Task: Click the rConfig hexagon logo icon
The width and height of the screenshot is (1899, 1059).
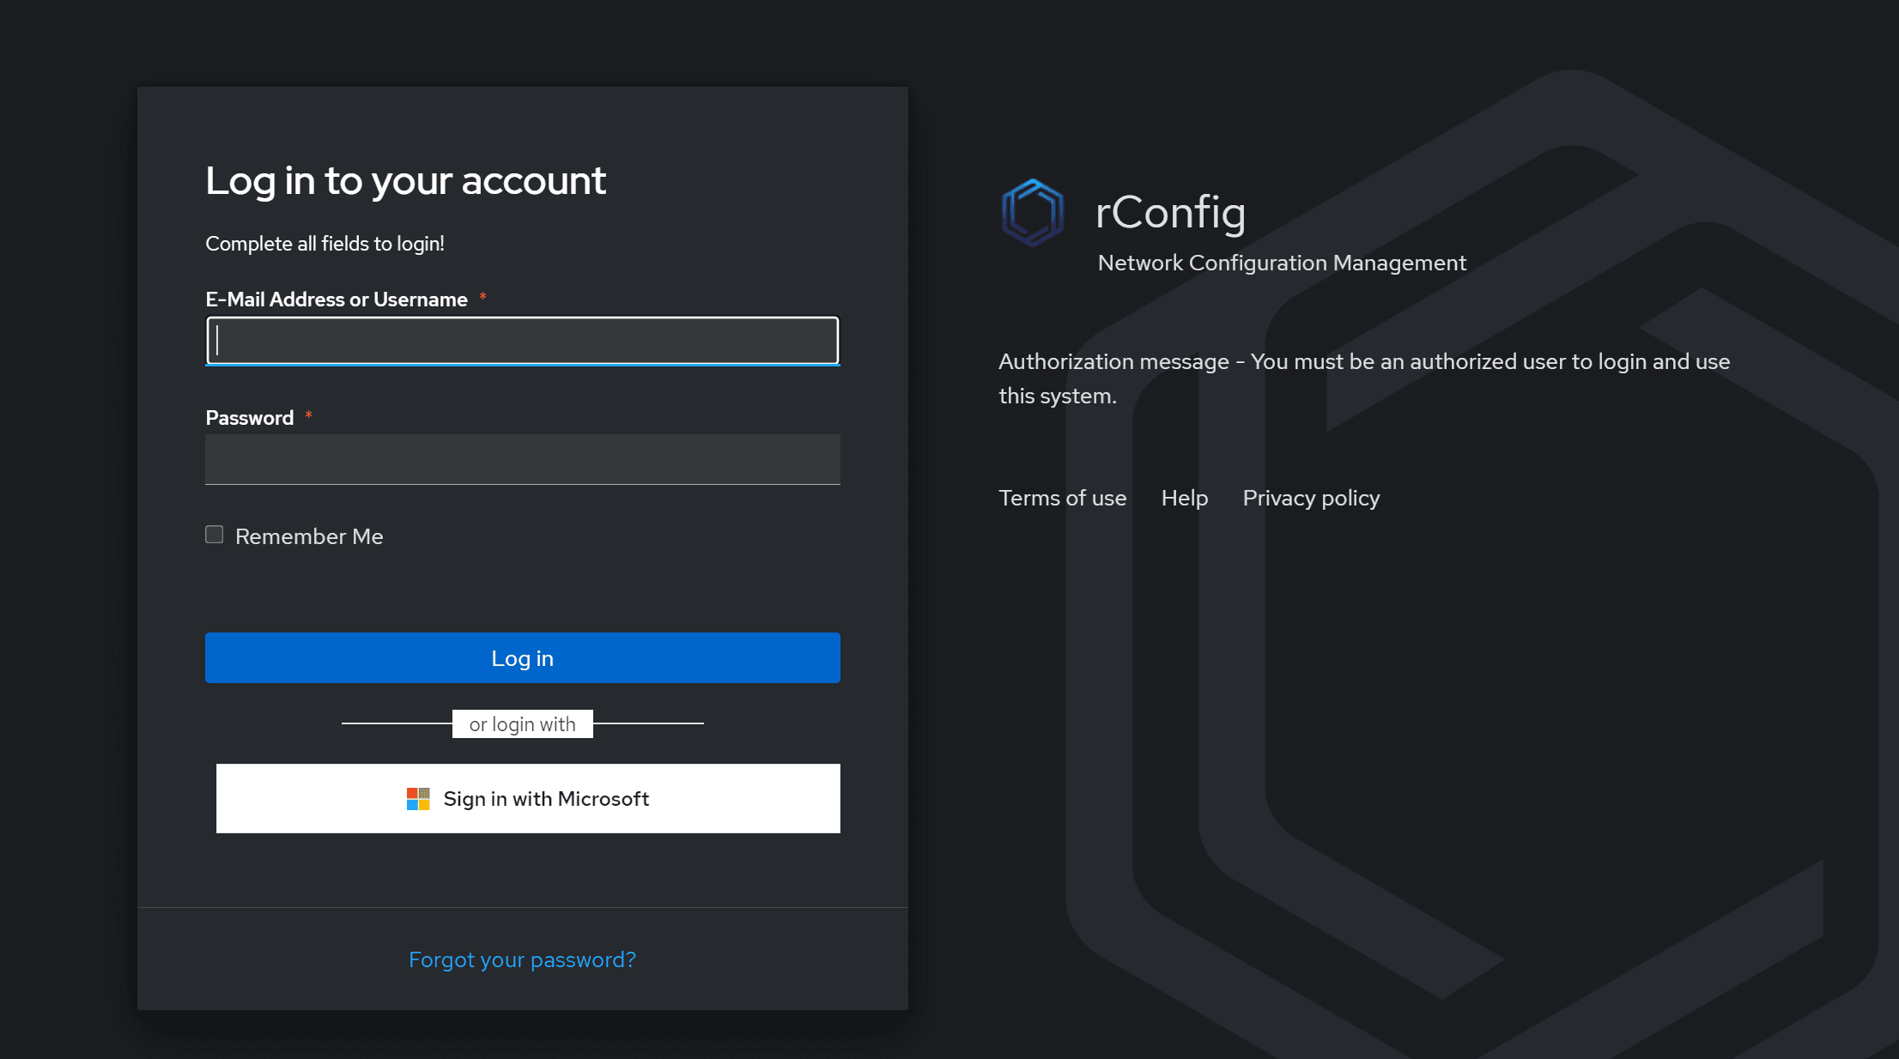Action: tap(1032, 212)
